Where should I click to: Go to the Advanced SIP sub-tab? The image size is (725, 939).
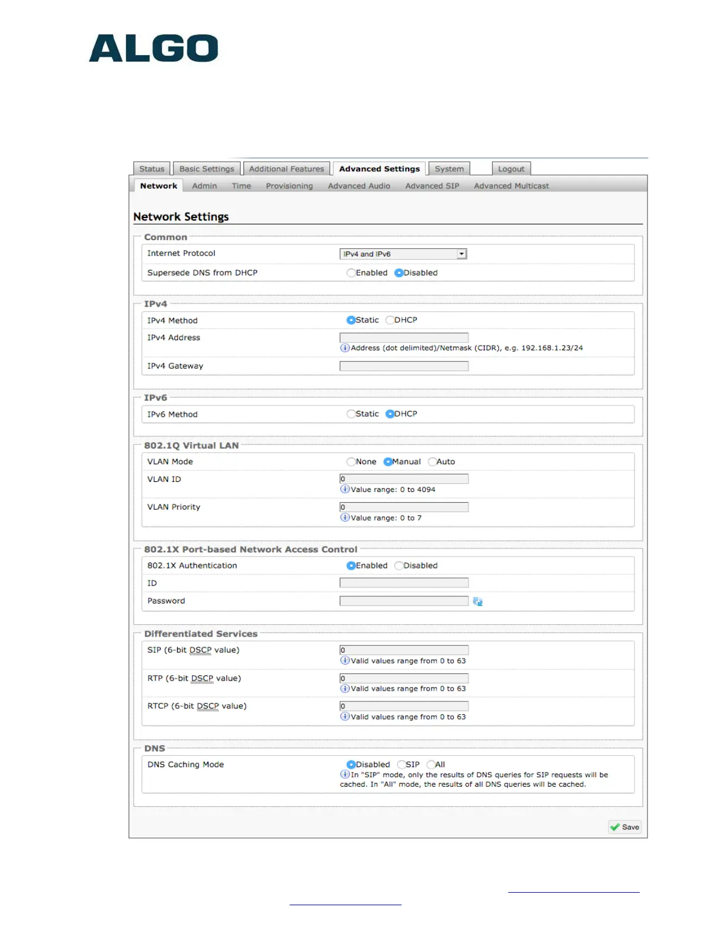click(432, 186)
